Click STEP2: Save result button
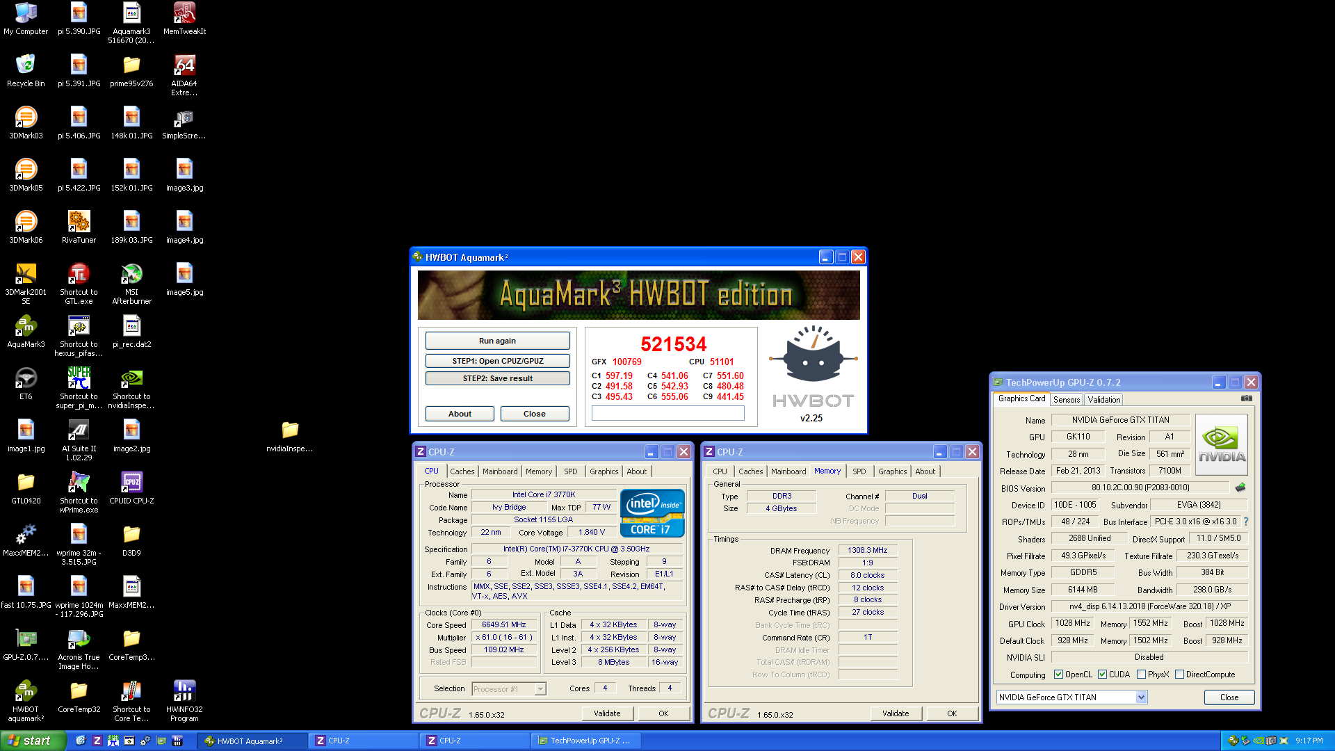Viewport: 1335px width, 751px height. [497, 378]
